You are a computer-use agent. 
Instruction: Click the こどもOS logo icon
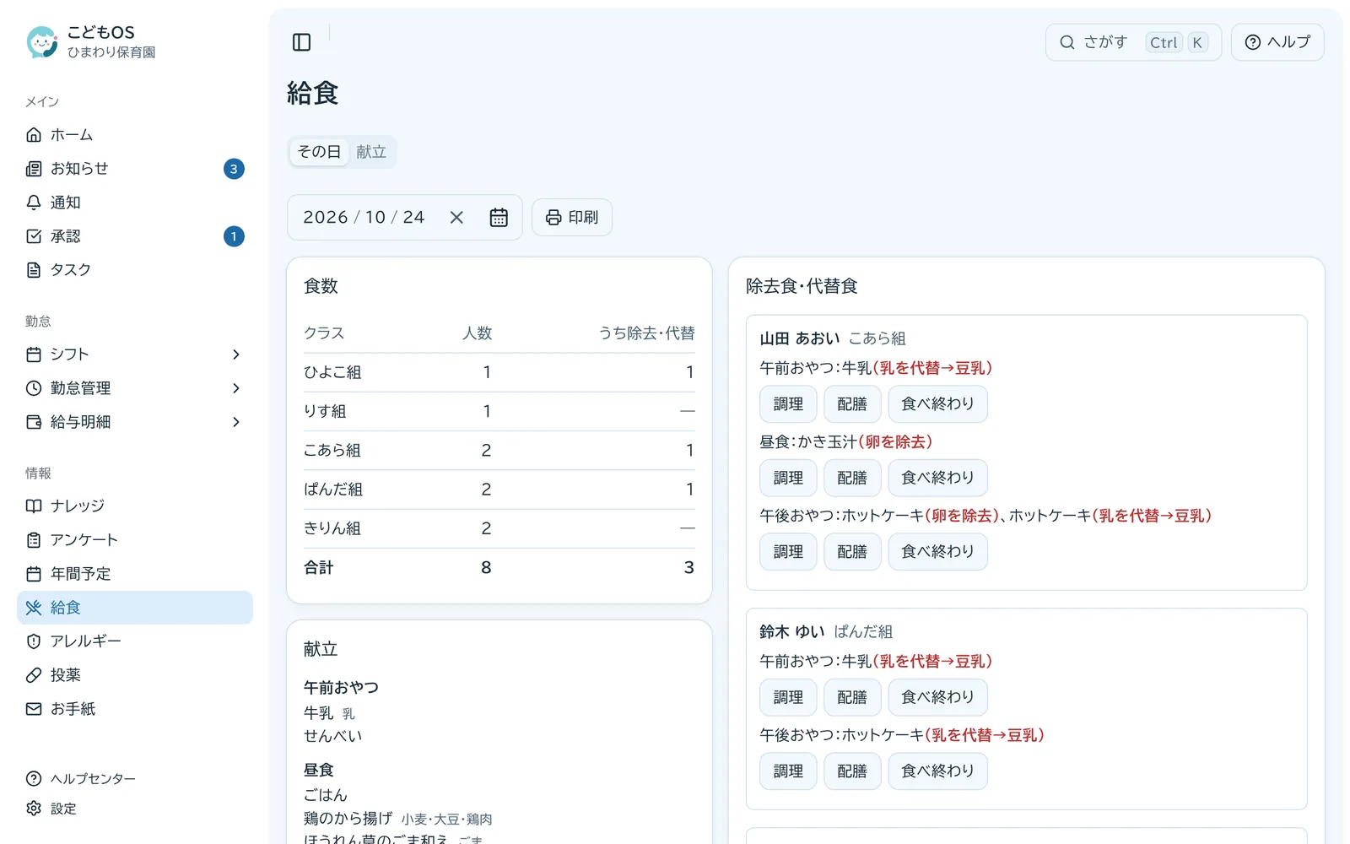pyautogui.click(x=41, y=41)
